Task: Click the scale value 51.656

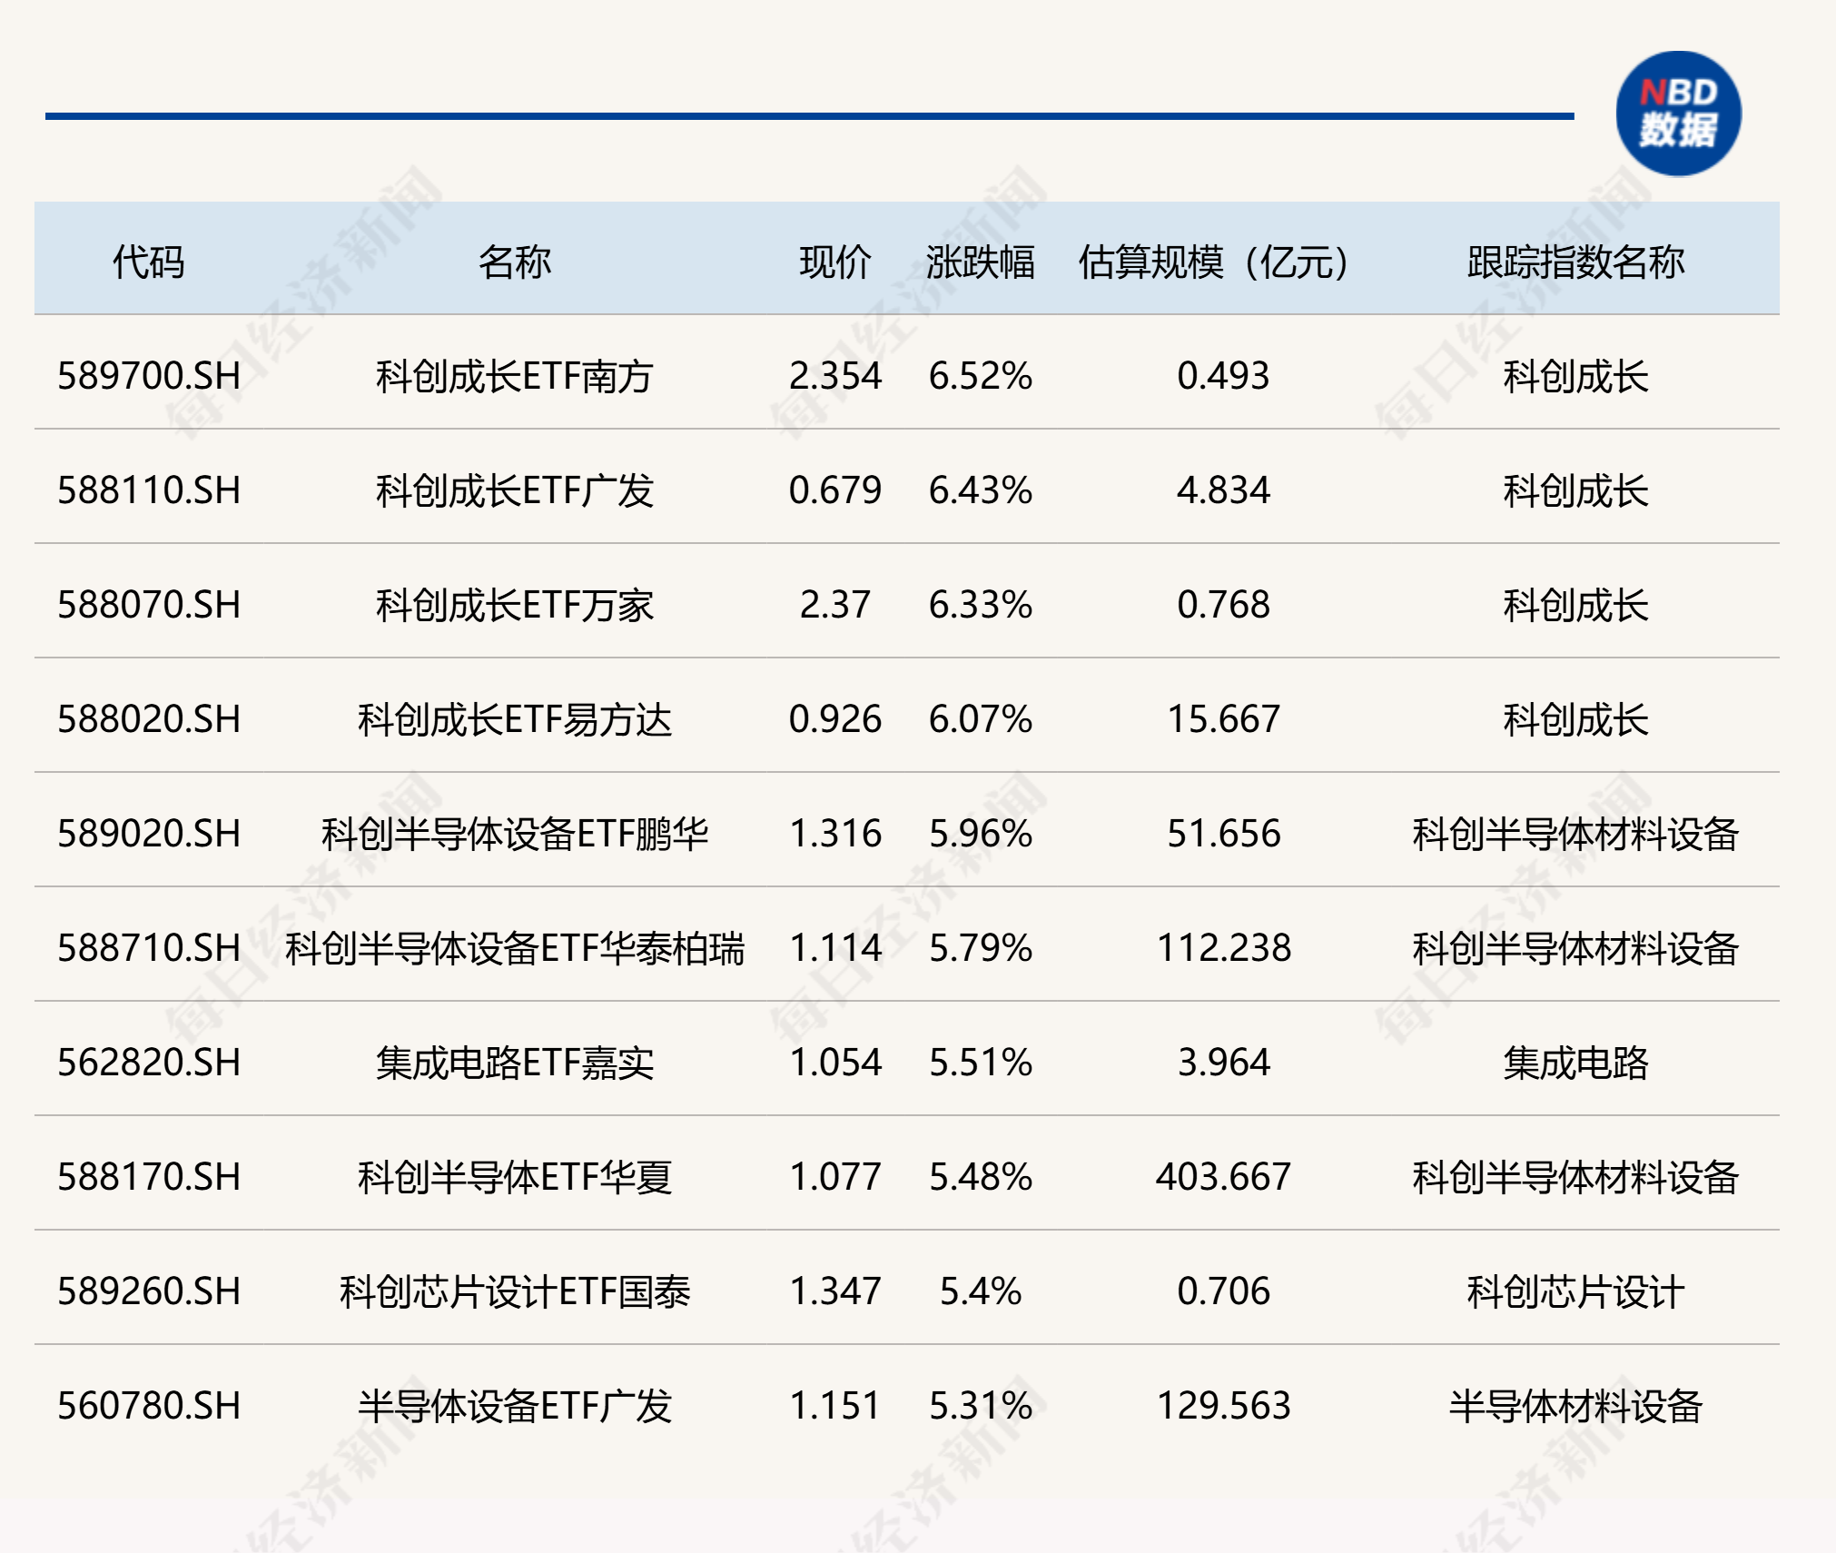Action: click(1223, 834)
